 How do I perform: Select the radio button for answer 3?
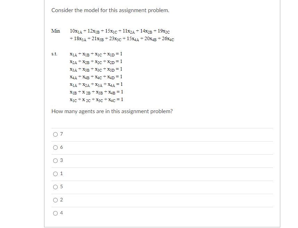56,161
